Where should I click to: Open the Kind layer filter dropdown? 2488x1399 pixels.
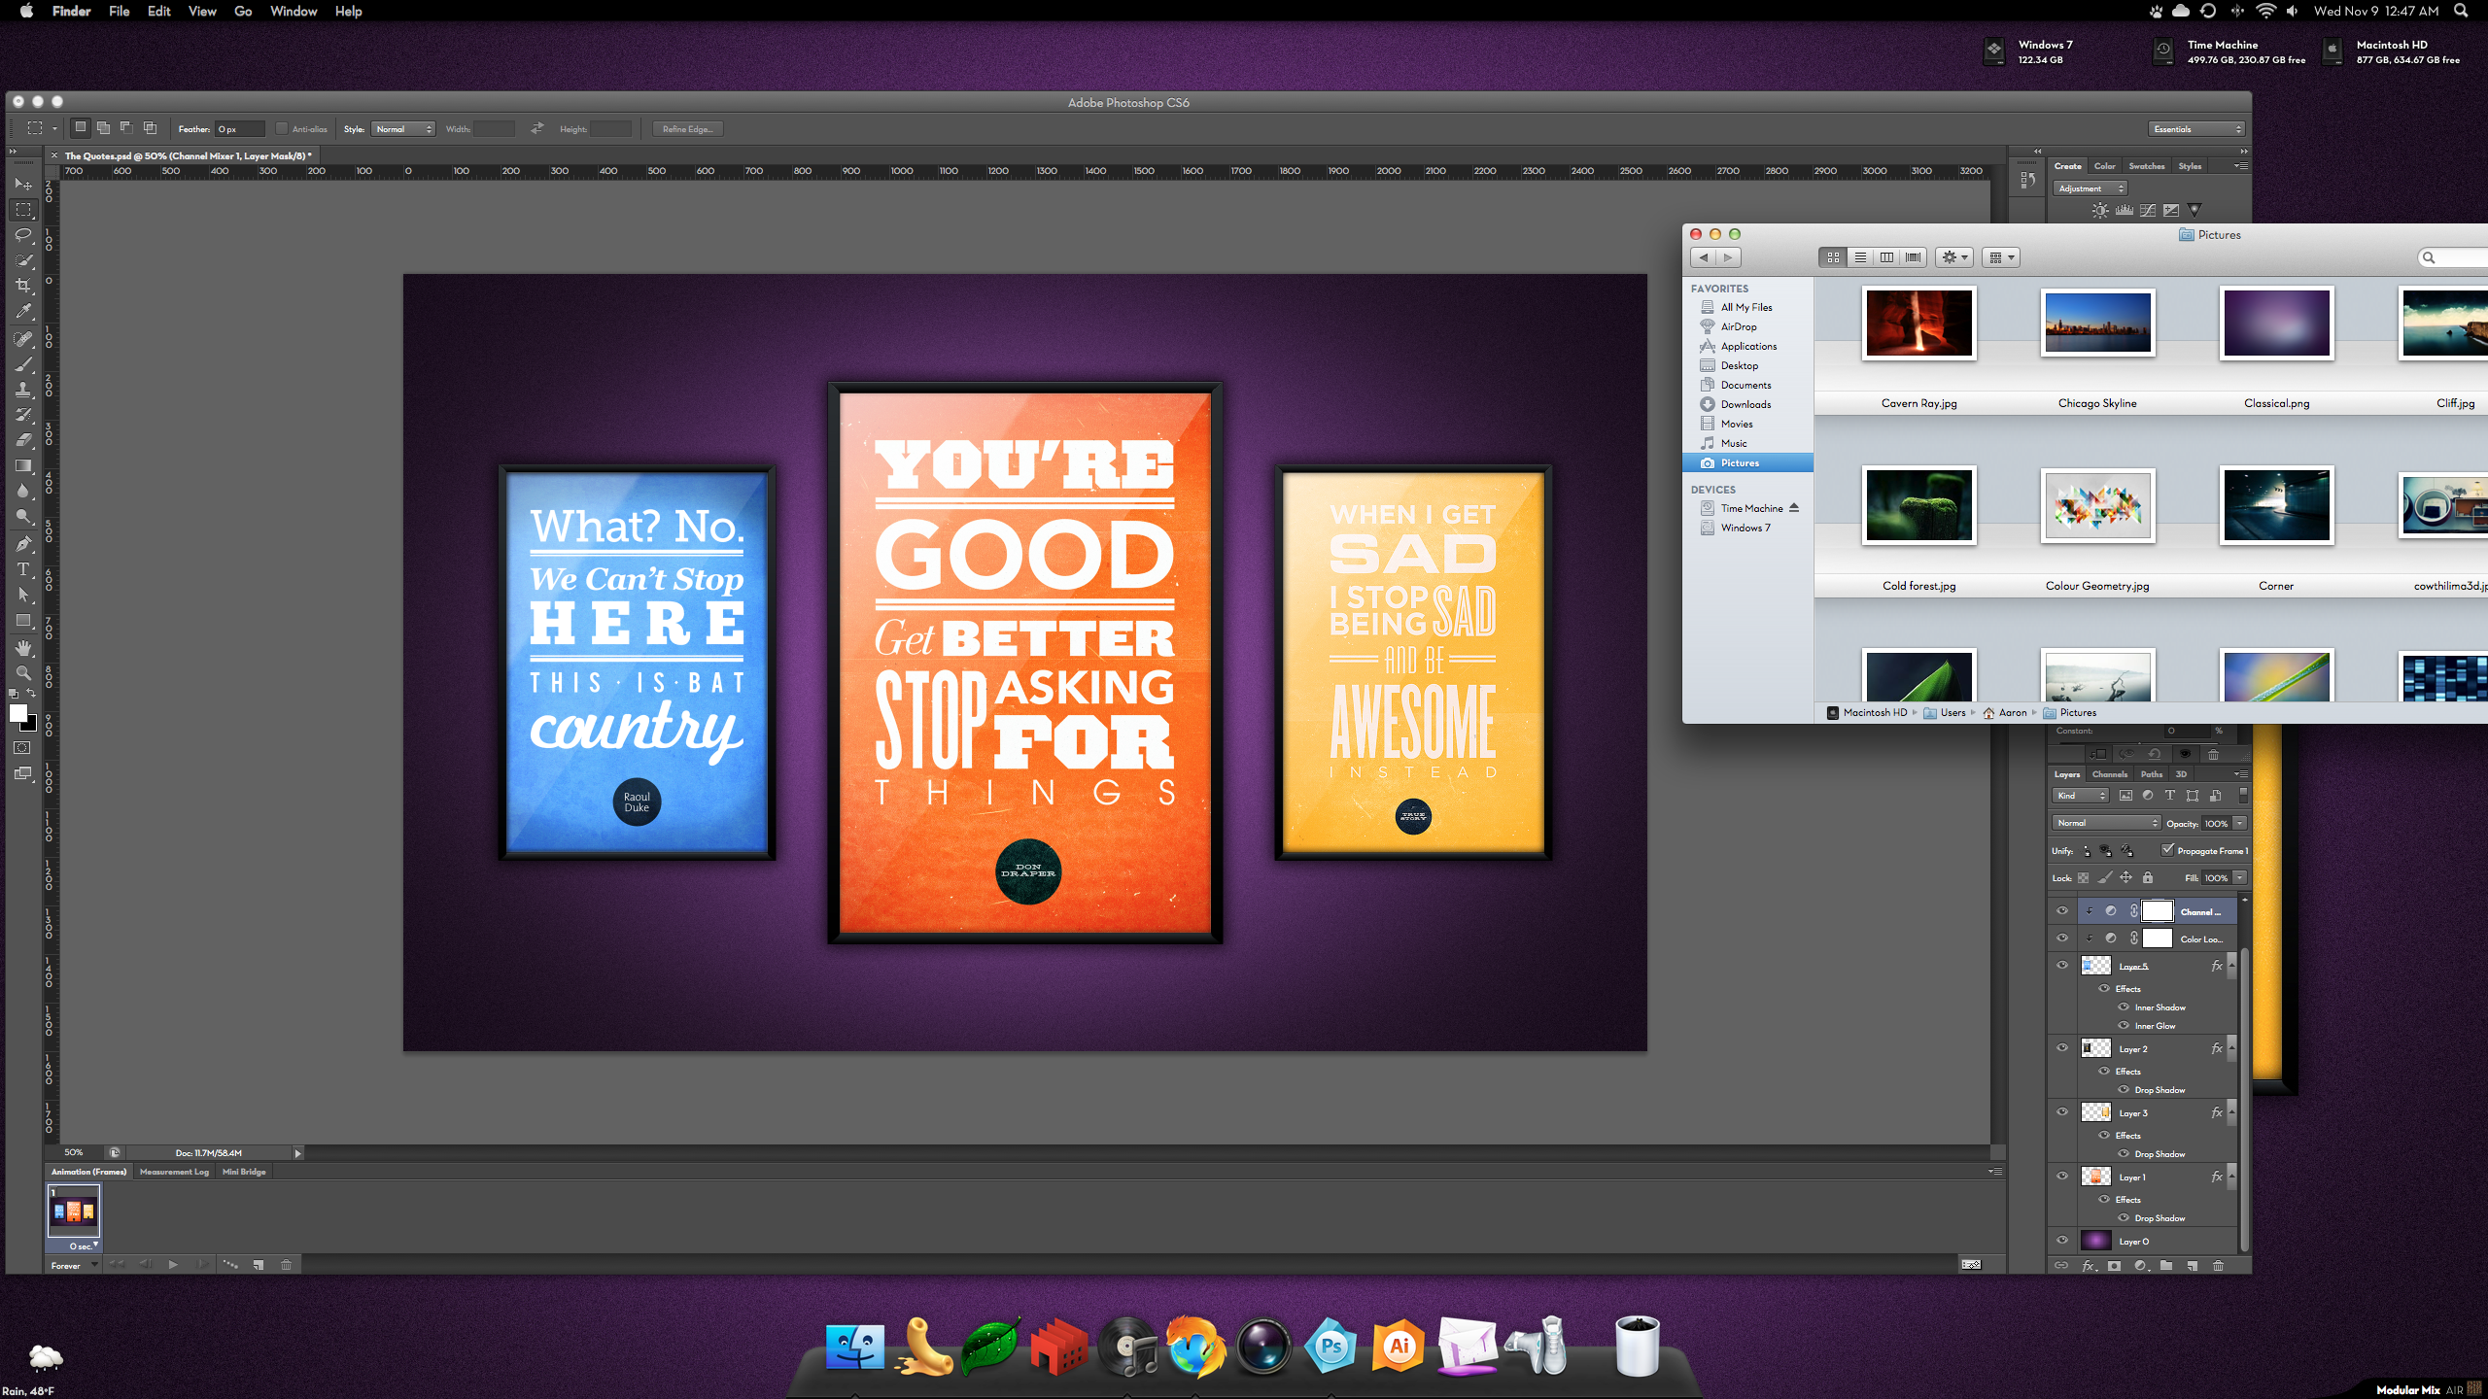point(2081,796)
